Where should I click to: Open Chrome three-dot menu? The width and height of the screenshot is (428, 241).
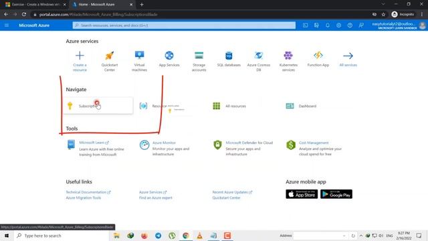[x=422, y=15]
